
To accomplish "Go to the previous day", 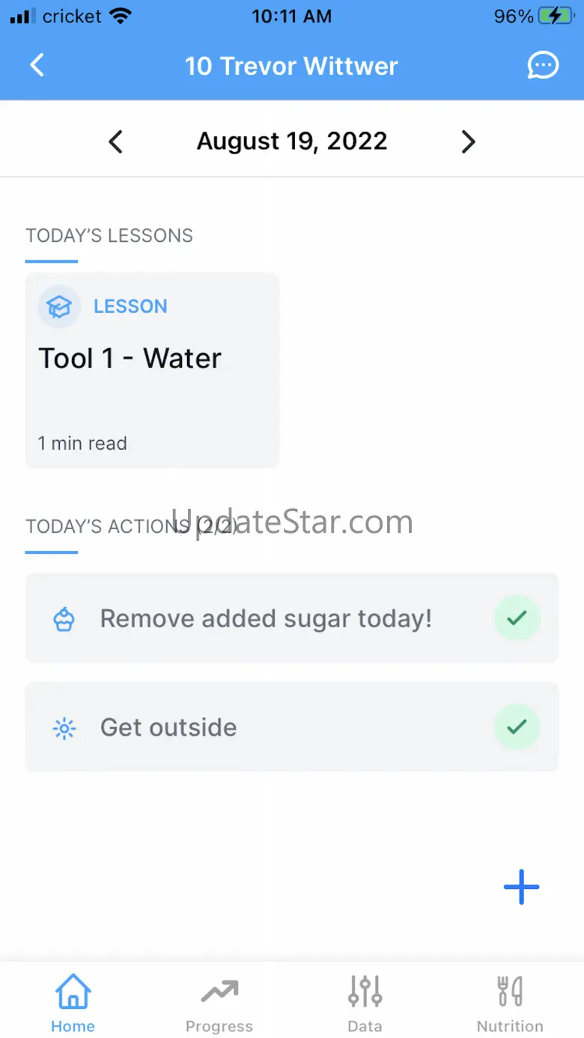I will coord(115,141).
